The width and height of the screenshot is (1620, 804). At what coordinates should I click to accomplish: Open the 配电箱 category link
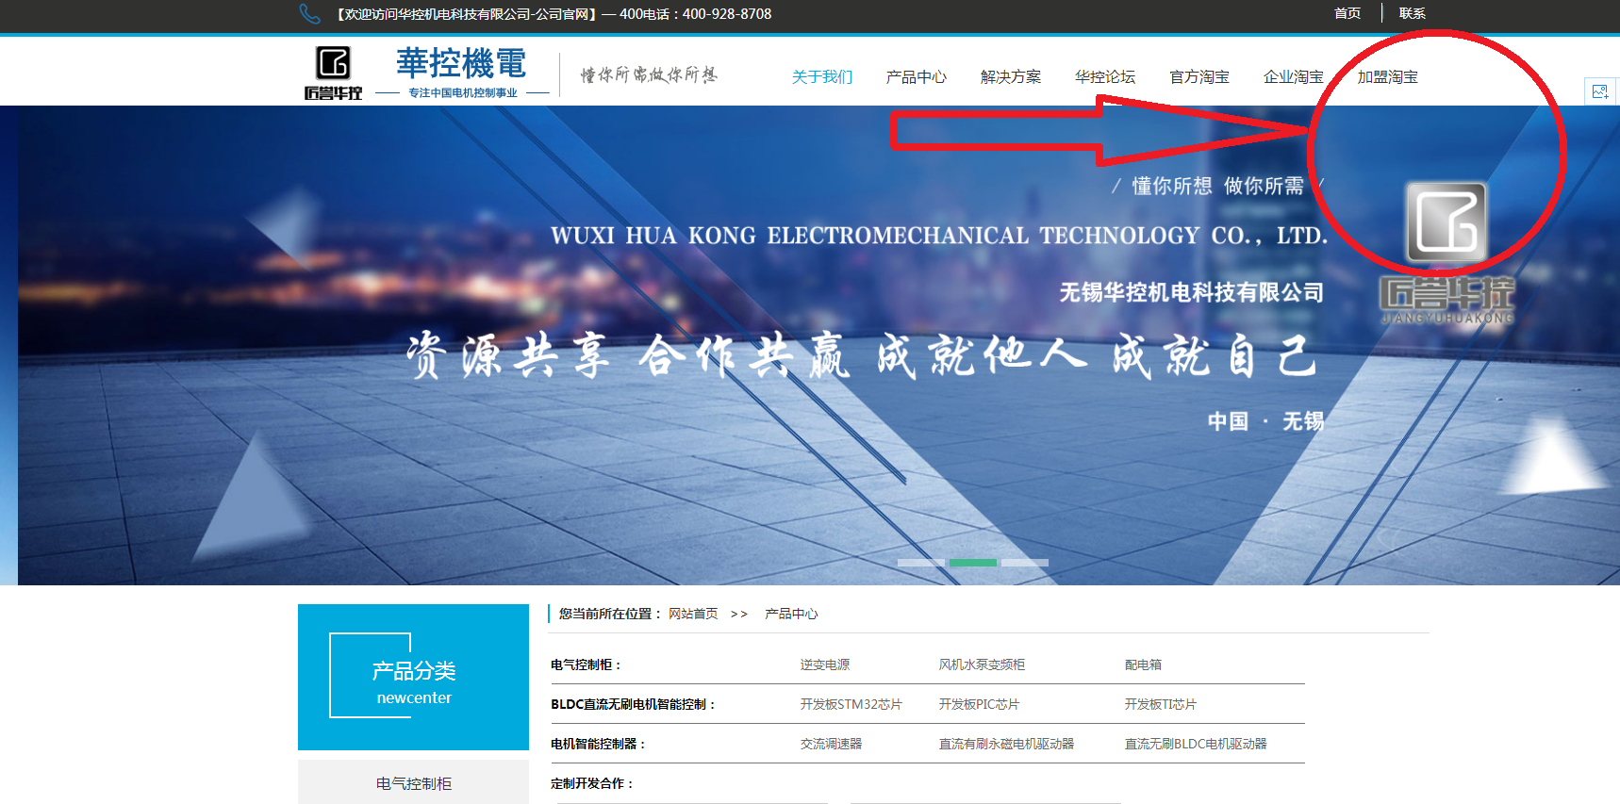pos(1143,665)
